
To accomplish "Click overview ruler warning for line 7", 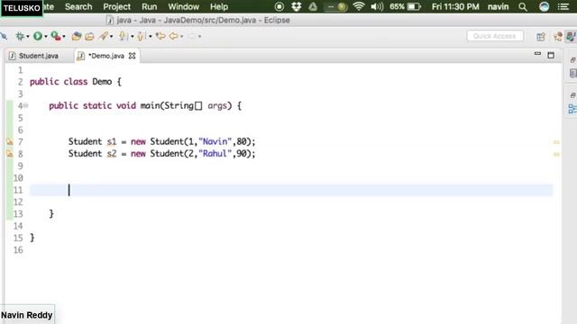I will [x=556, y=142].
